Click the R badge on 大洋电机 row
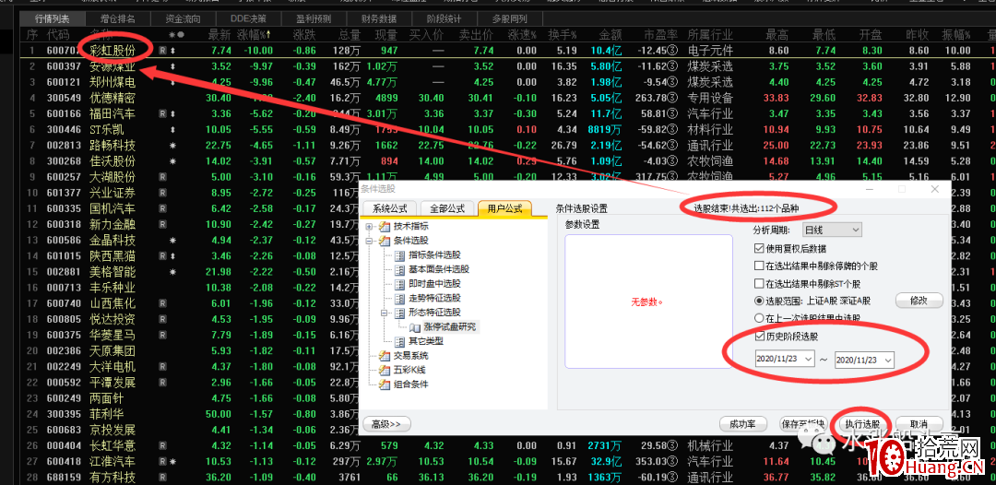Viewport: 996px width, 485px height. 162,367
